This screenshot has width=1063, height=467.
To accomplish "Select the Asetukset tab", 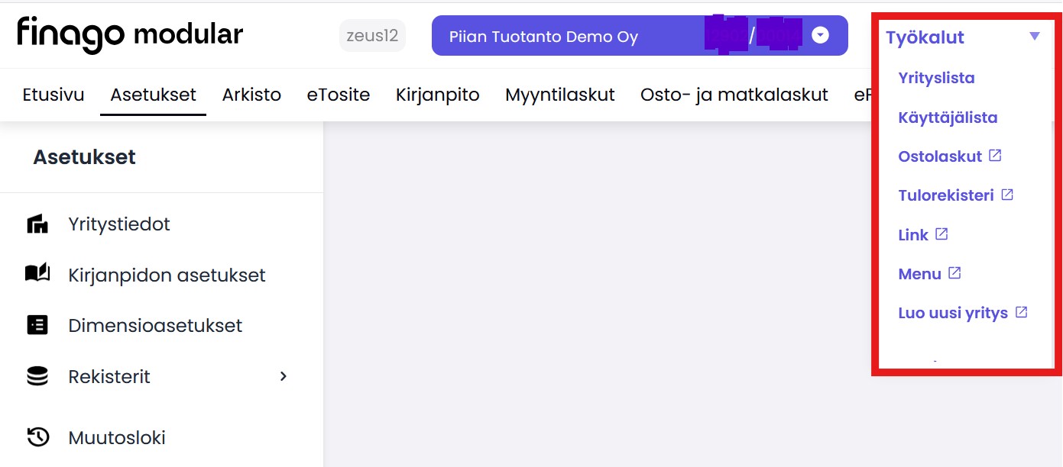I will [x=153, y=95].
